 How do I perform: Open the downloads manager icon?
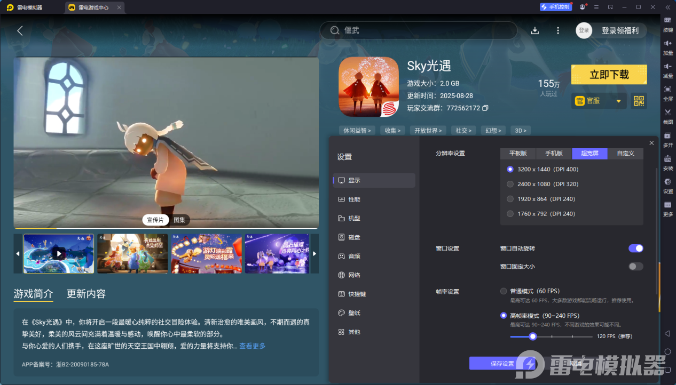534,30
